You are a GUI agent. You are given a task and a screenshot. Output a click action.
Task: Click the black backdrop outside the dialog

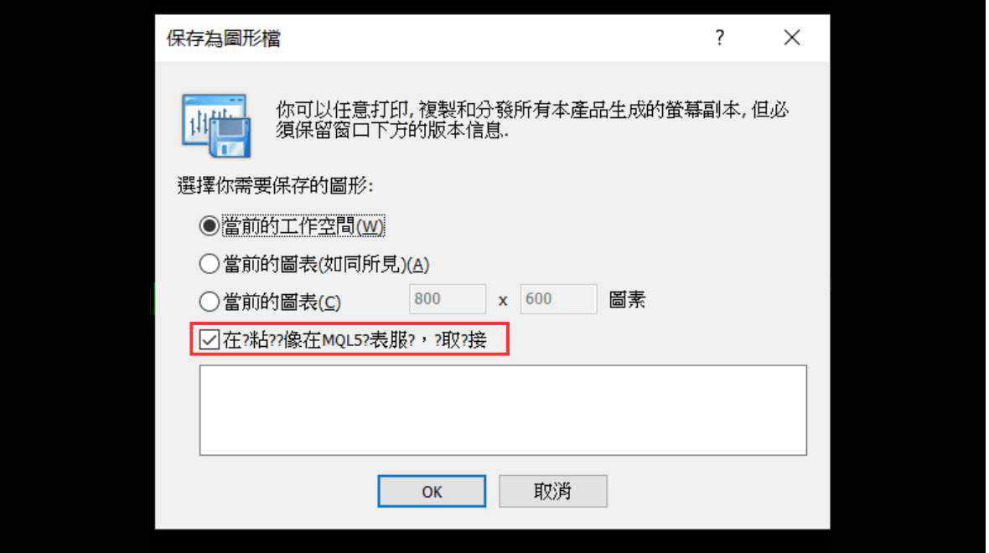pos(75,276)
